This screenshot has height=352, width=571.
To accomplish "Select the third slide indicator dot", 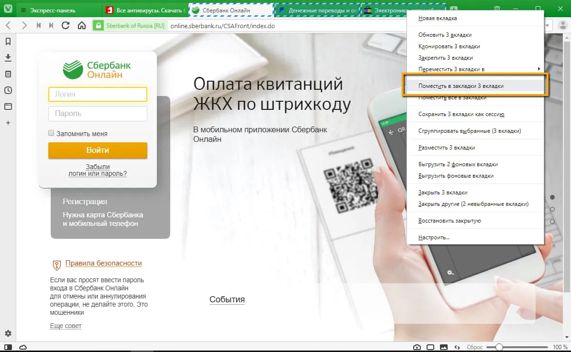I will tap(552, 222).
